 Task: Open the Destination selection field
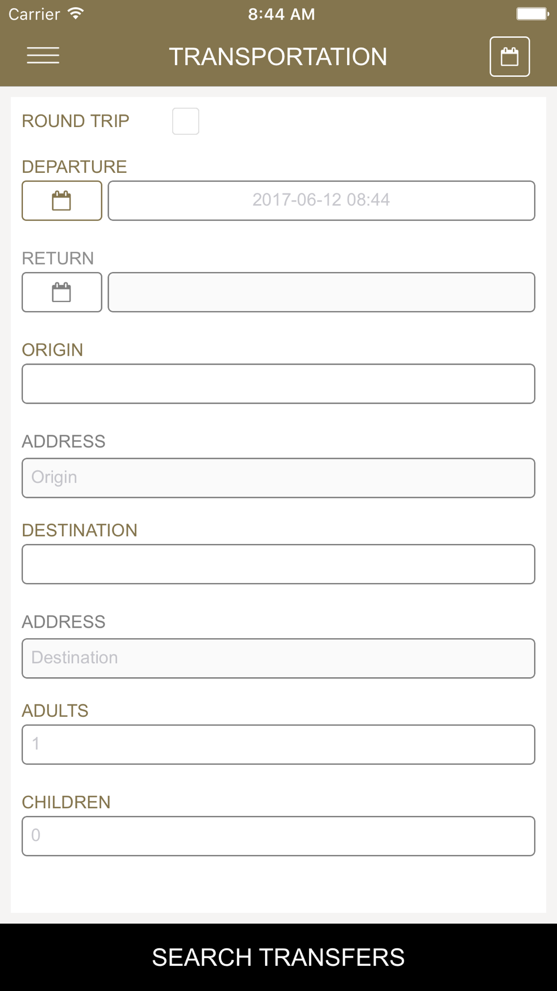[278, 564]
